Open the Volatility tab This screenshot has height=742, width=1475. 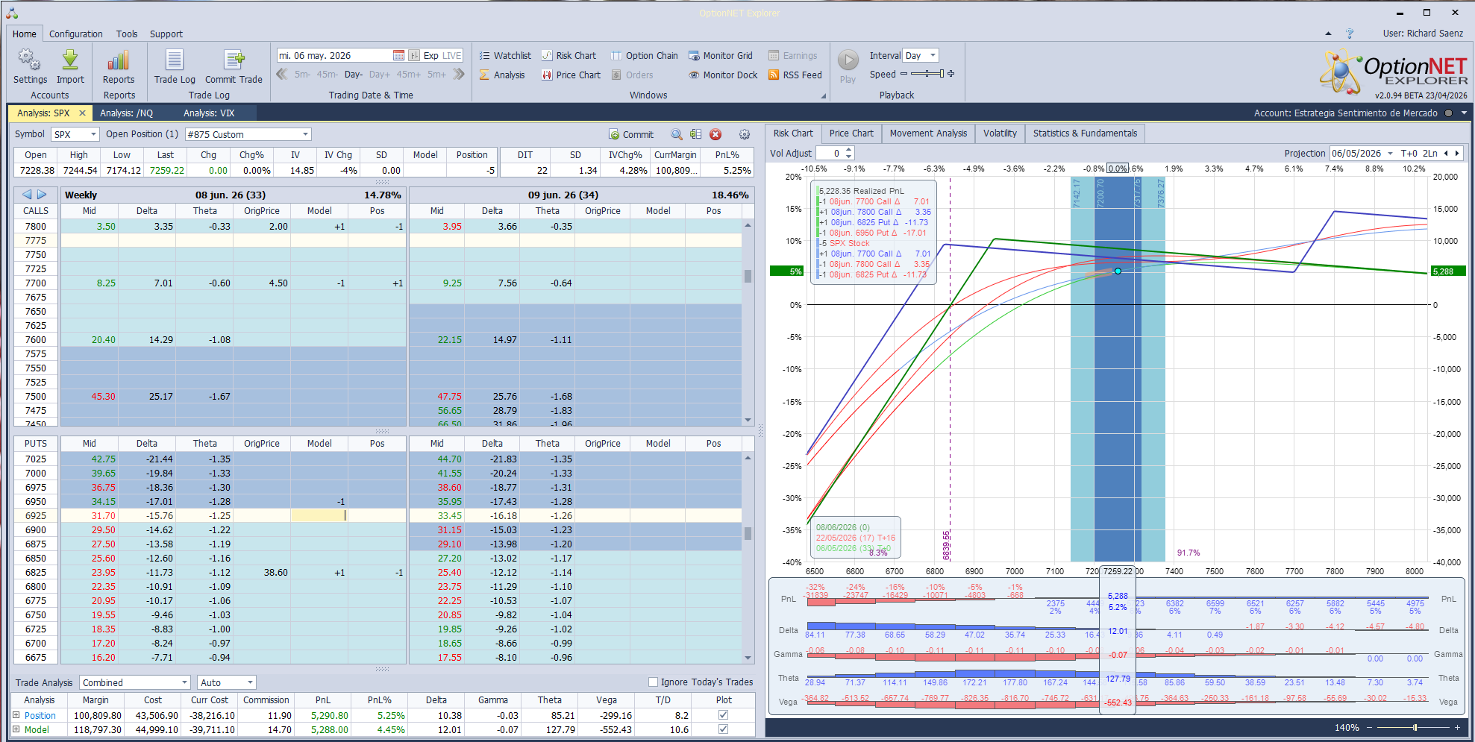(1000, 133)
